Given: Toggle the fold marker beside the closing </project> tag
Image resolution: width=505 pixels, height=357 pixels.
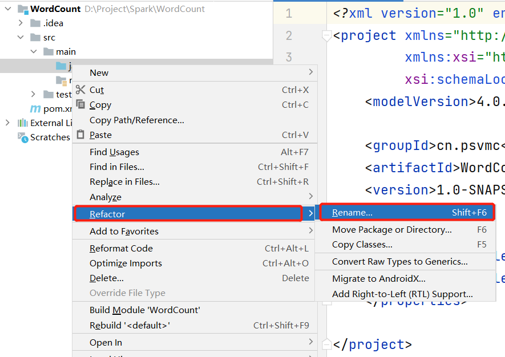Looking at the screenshot, I should tap(326, 344).
